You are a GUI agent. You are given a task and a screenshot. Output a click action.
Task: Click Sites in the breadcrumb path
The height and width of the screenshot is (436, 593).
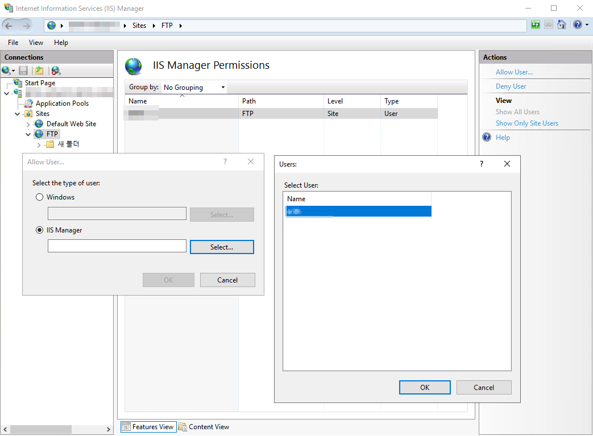[139, 26]
